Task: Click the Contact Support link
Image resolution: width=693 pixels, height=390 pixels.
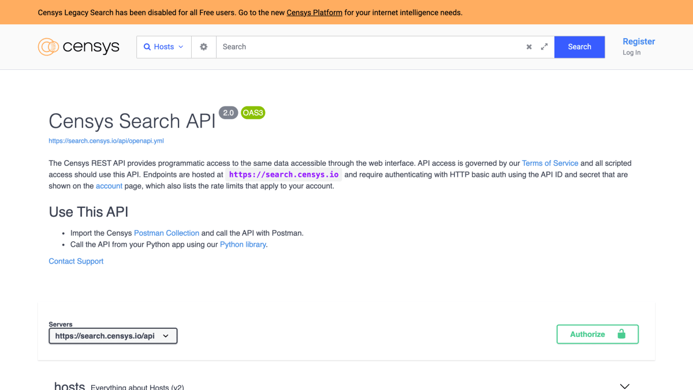Action: 76,261
